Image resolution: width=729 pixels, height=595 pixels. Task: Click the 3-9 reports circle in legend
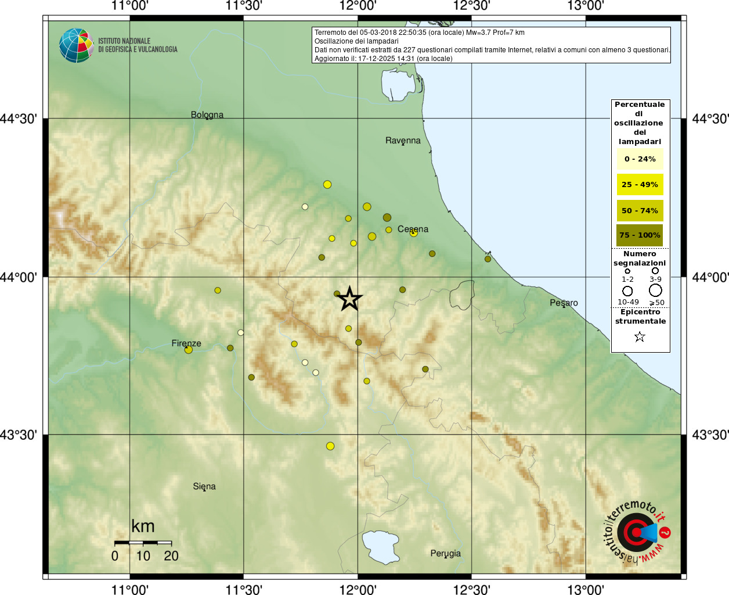pyautogui.click(x=655, y=271)
